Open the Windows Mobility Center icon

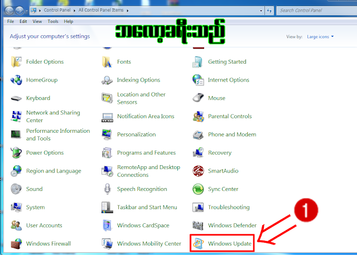tap(107, 244)
